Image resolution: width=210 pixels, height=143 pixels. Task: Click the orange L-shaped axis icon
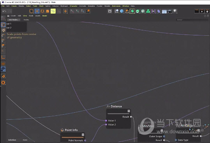click(x=3, y=57)
